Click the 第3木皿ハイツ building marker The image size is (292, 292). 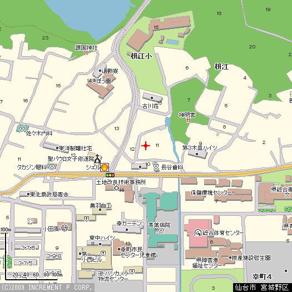pyautogui.click(x=197, y=154)
